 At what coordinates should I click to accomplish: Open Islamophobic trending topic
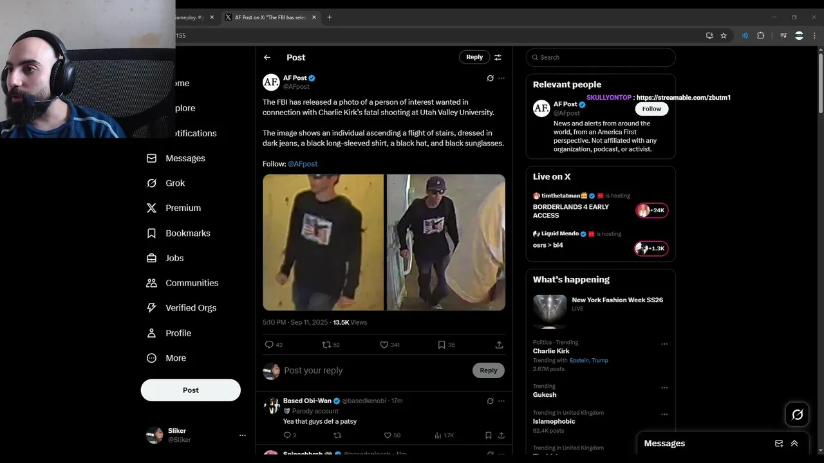tap(554, 421)
